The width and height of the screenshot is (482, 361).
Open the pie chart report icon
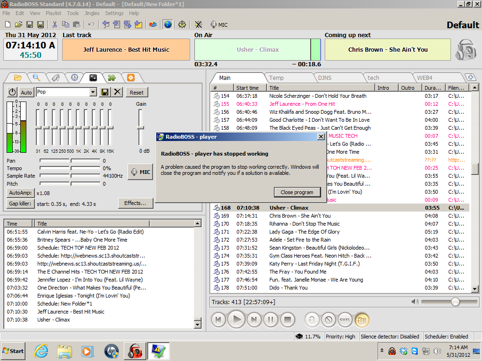(x=153, y=24)
